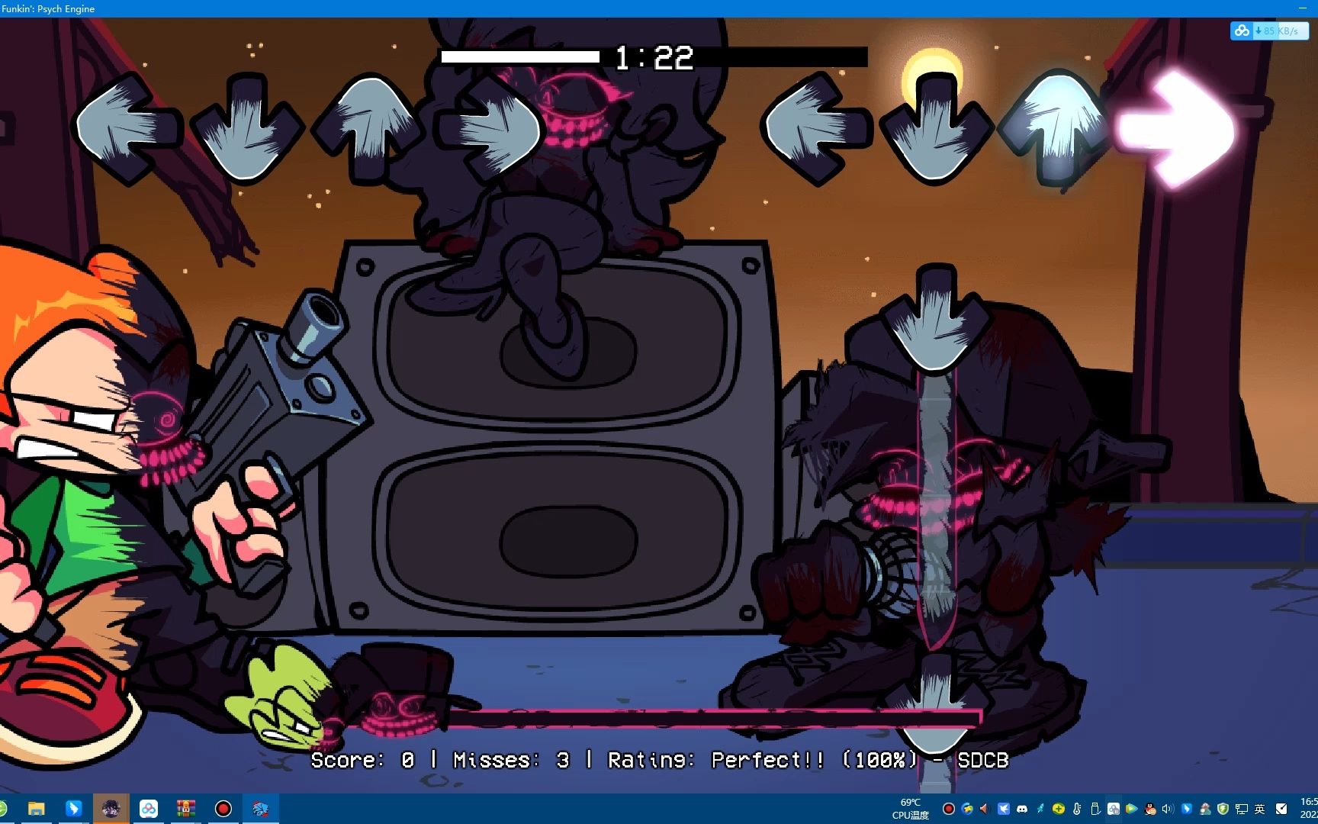This screenshot has height=824, width=1318.
Task: Open WinRAR from the taskbar
Action: pos(185,809)
